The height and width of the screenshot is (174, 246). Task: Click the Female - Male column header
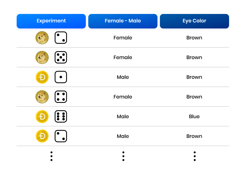(123, 21)
